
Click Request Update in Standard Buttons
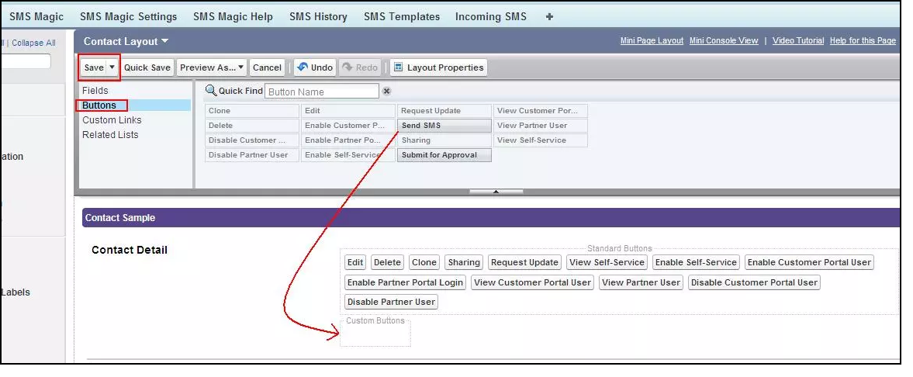[x=524, y=262]
